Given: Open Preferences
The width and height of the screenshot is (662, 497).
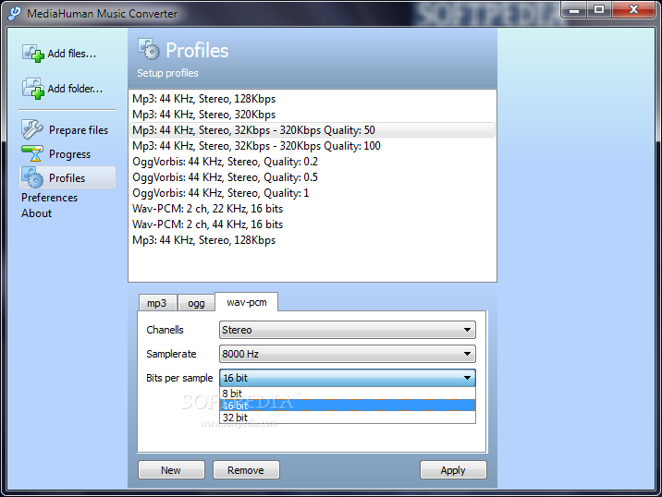Looking at the screenshot, I should pos(49,198).
